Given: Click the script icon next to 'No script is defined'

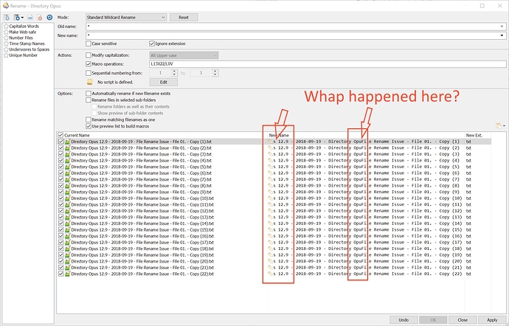Looking at the screenshot, I should pos(89,82).
